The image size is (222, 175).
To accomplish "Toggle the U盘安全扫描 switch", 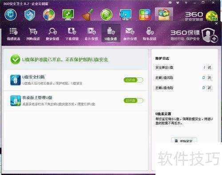I will (x=133, y=80).
